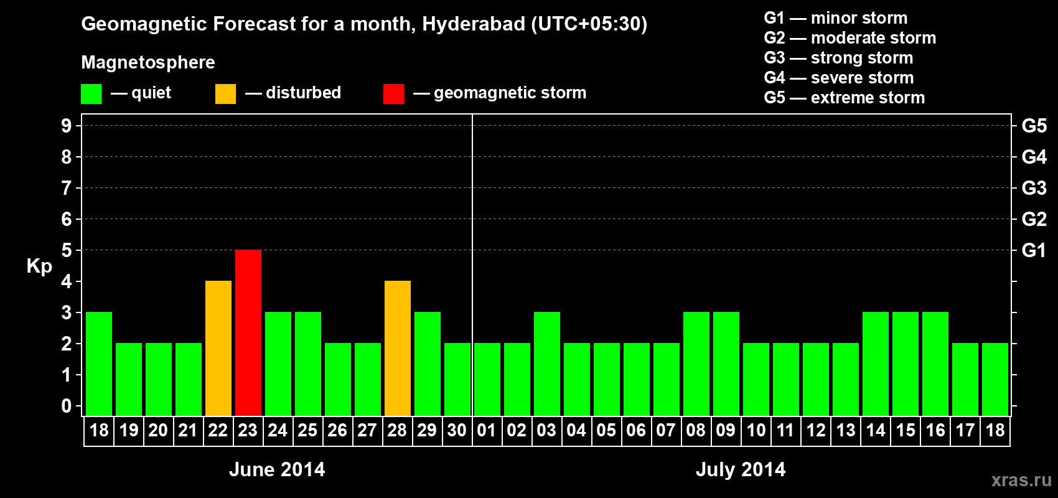
Task: Click the July 2014 month label
Action: coord(741,469)
